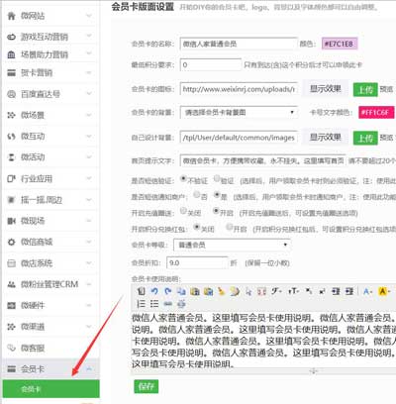Select 开启 for 开启充值赠送
This screenshot has width=396, height=404.
click(x=217, y=211)
